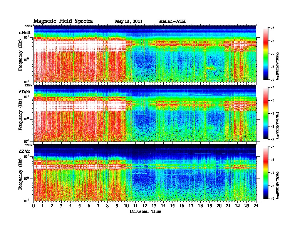The width and height of the screenshot is (305, 236).
Task: Select the "May 13, 2011" date text
Action: pyautogui.click(x=129, y=22)
